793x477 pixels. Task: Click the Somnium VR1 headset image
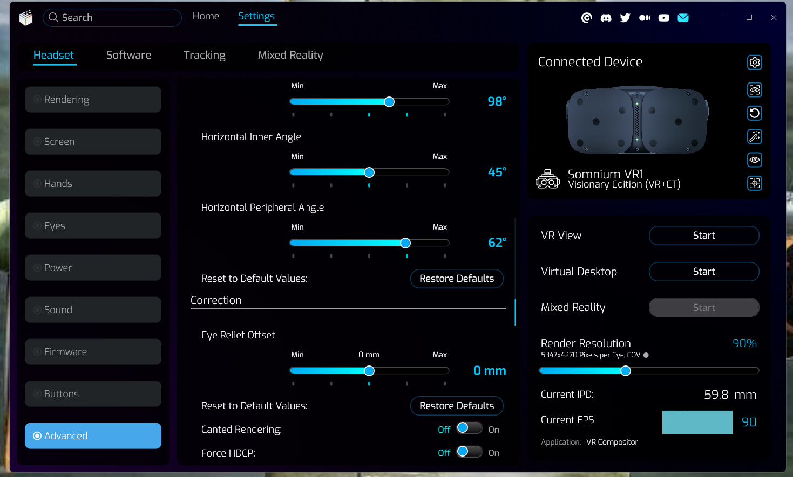637,120
